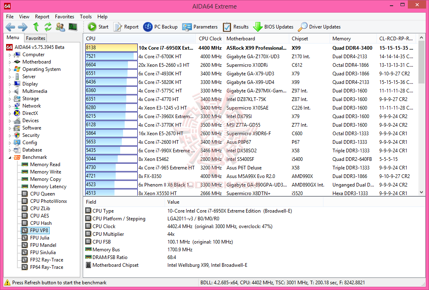Open the Tools menu
The image size is (429, 290).
(x=86, y=17)
